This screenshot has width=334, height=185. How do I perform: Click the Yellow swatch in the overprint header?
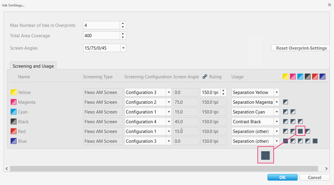coord(286,77)
